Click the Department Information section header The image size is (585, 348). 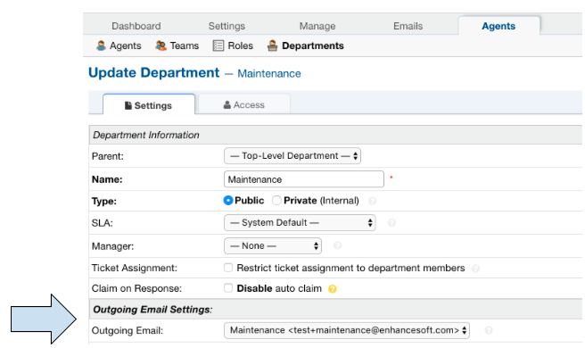click(x=335, y=135)
